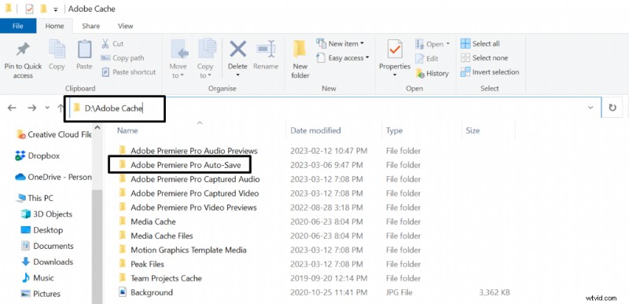The height and width of the screenshot is (304, 629).
Task: Toggle the Properties checkmark icon in title bar
Action: [x=29, y=9]
